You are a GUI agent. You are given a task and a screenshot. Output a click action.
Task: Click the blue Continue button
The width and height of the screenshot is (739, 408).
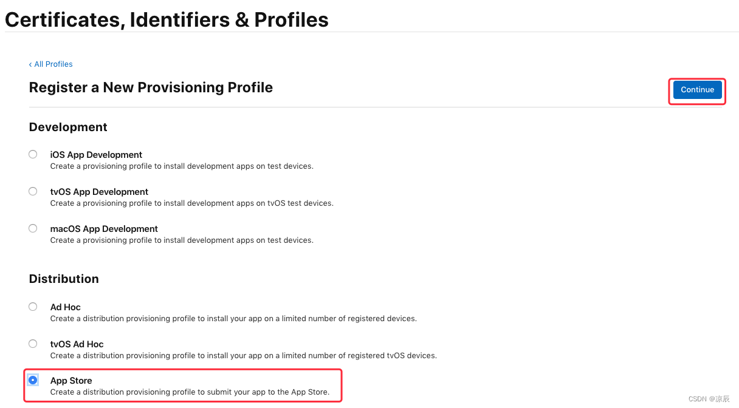[696, 89]
